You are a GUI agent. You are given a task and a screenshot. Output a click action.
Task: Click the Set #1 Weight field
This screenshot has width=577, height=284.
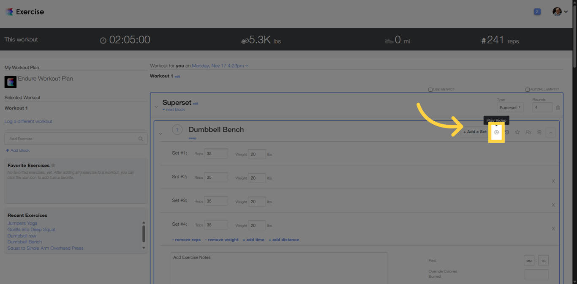pos(257,154)
